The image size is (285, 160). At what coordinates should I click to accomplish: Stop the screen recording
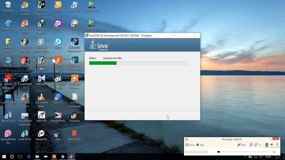click(200, 145)
